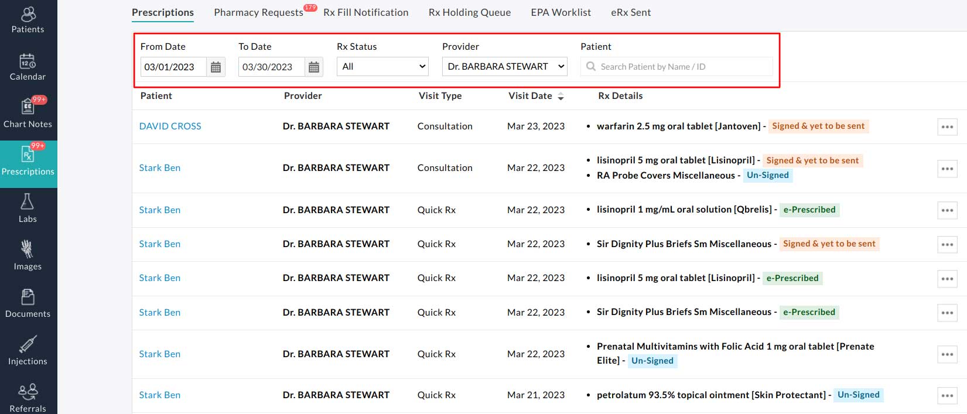Switch to the Pharmacy Requests tab
The width and height of the screenshot is (967, 414).
[x=258, y=12]
